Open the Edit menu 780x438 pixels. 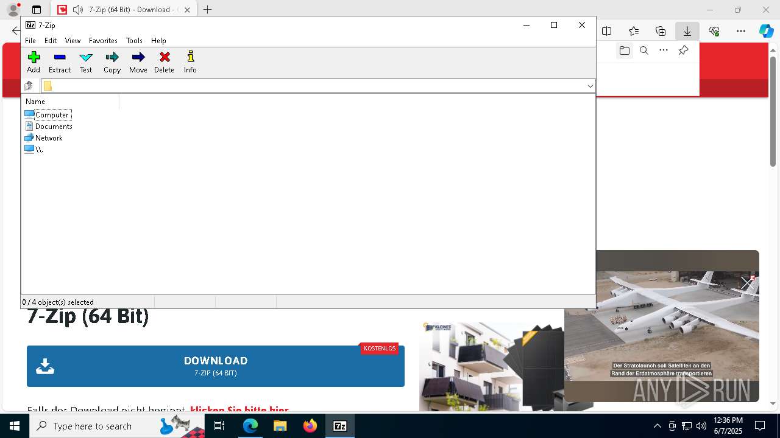coord(51,41)
